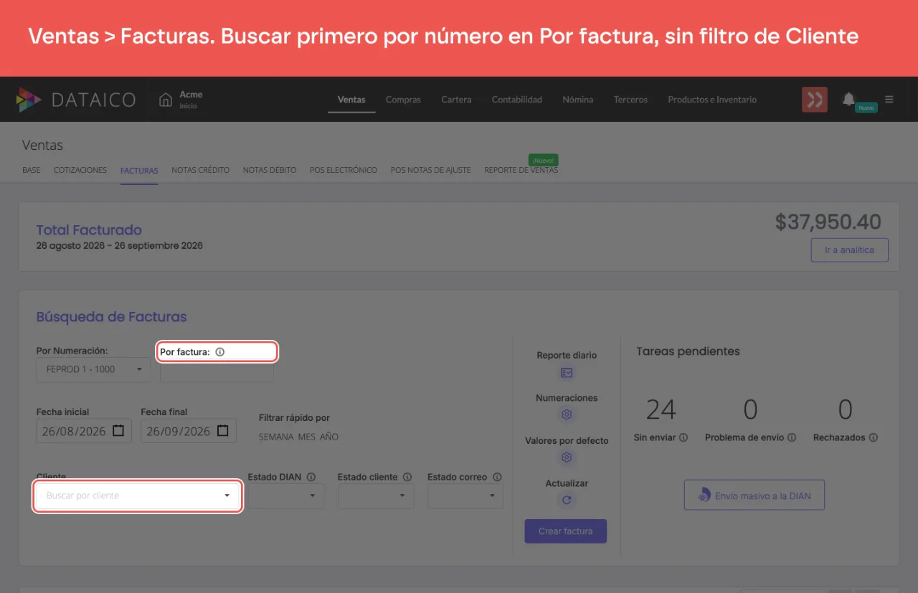The width and height of the screenshot is (918, 593).
Task: Click the red double-arrow icon
Action: click(x=815, y=100)
